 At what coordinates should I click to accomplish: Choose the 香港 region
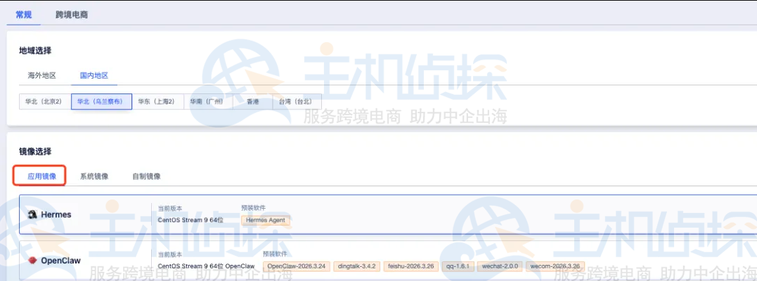[x=253, y=101]
